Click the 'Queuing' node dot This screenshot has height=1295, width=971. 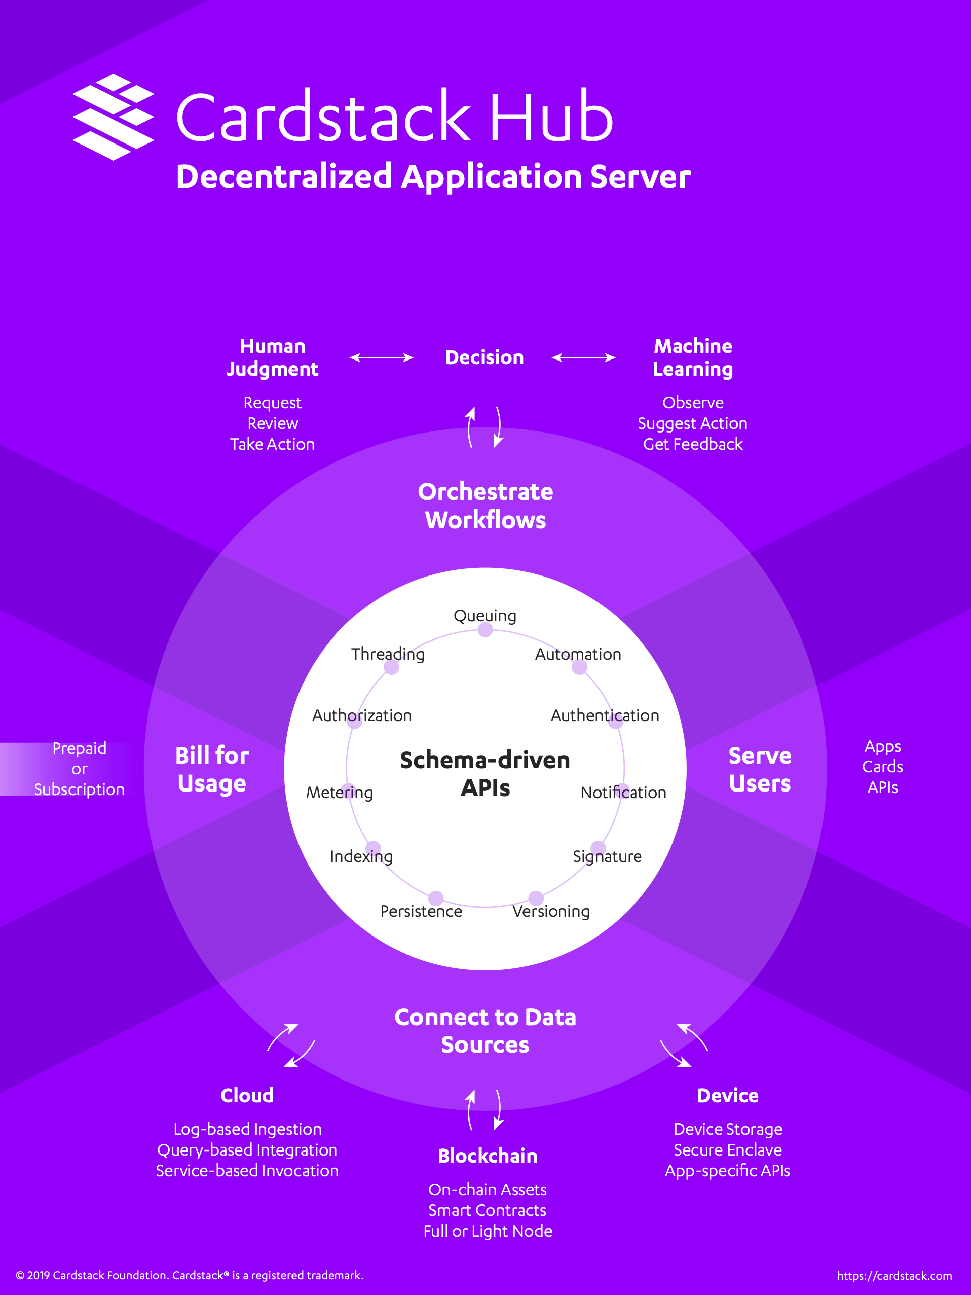(485, 630)
